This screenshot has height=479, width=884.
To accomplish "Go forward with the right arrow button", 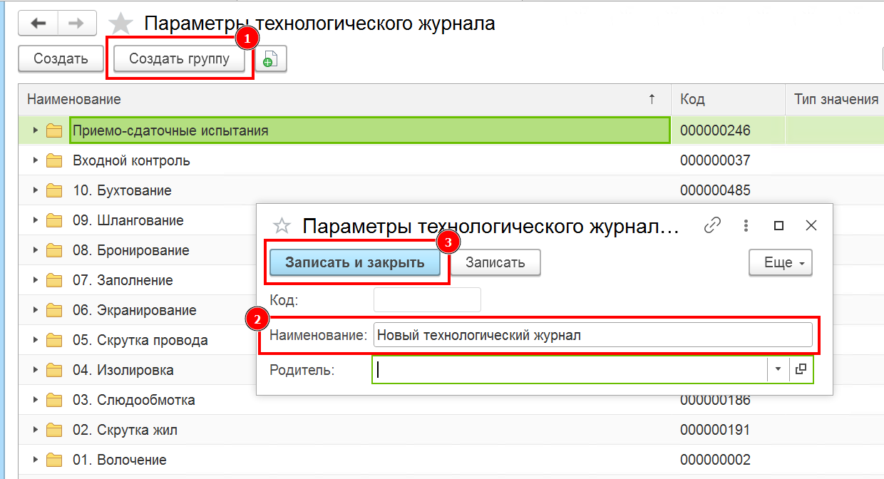I will [x=76, y=24].
